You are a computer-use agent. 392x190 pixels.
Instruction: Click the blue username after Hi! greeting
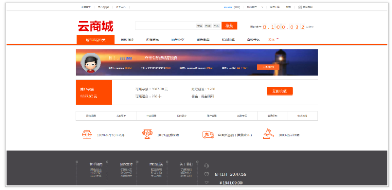126,58
